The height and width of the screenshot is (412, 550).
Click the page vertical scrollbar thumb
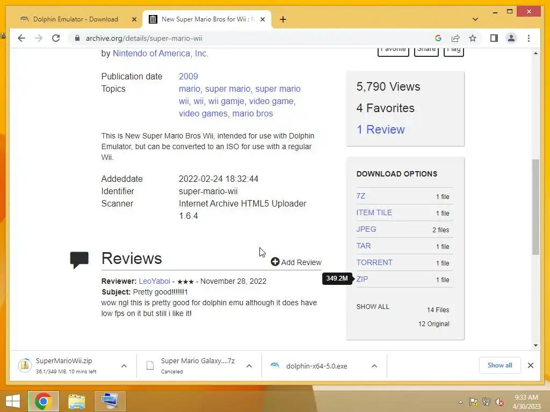pos(535,207)
